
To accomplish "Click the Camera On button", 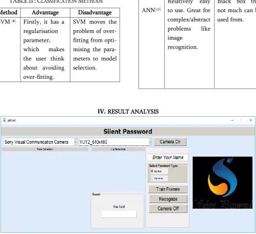I will click(170, 142).
